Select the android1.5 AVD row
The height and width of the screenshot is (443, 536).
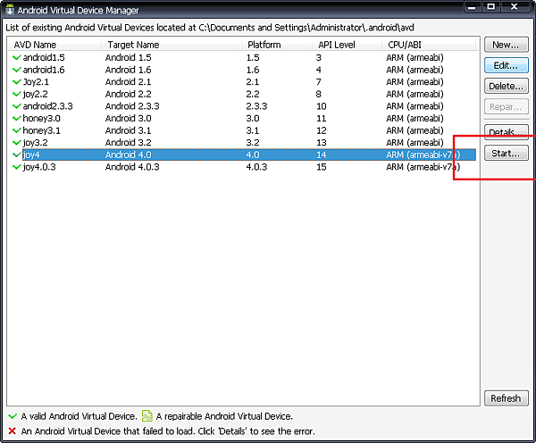[241, 57]
